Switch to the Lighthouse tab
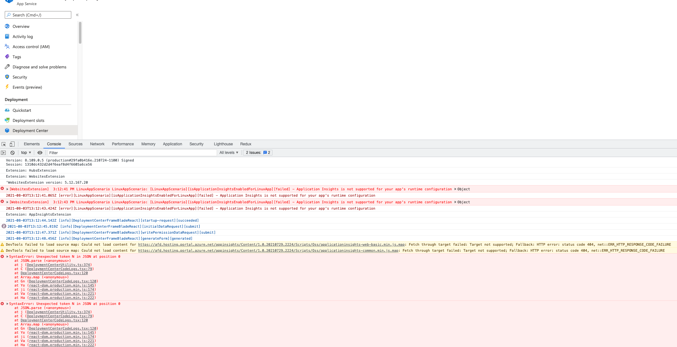The image size is (677, 347). (x=223, y=144)
